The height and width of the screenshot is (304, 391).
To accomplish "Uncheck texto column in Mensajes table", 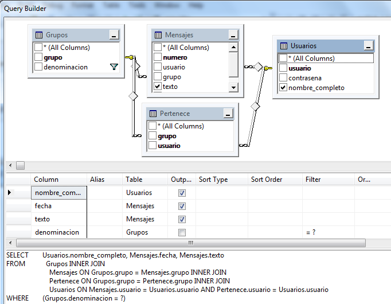I will [x=158, y=86].
